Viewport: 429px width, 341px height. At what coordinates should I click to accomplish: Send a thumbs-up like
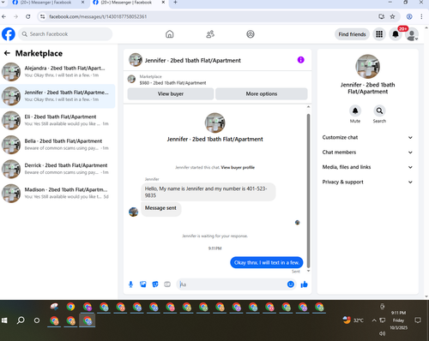click(305, 284)
